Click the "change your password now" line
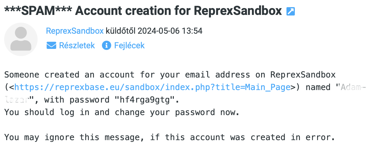The image size is (375, 161). pos(122,112)
